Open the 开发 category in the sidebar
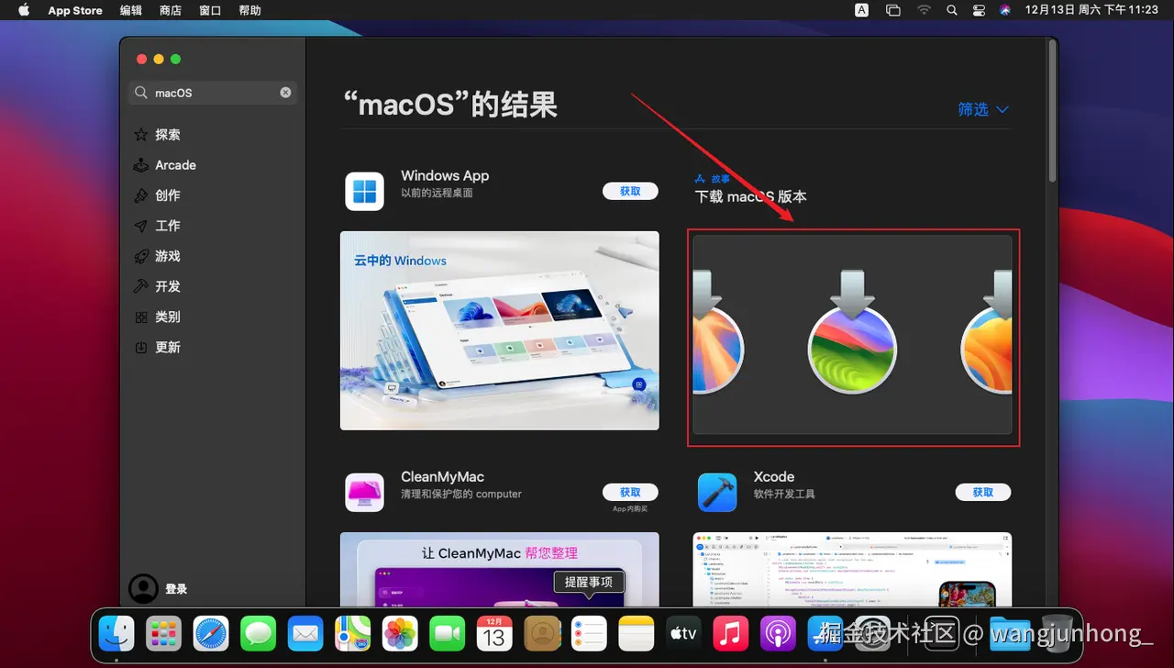Viewport: 1174px width, 668px height. click(165, 285)
